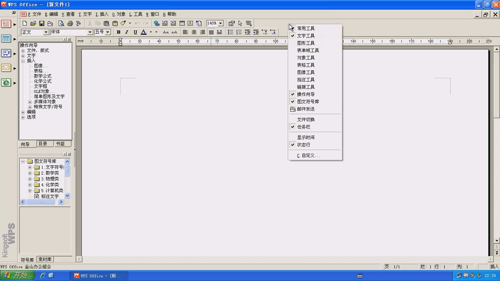Viewport: 500px width, 281px height.
Task: Center-align the text
Action: (x=194, y=32)
